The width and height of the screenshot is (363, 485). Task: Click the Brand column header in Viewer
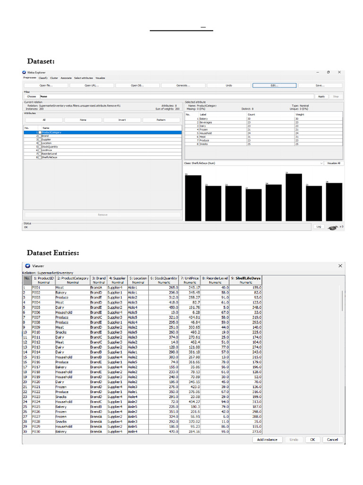pyautogui.click(x=98, y=280)
